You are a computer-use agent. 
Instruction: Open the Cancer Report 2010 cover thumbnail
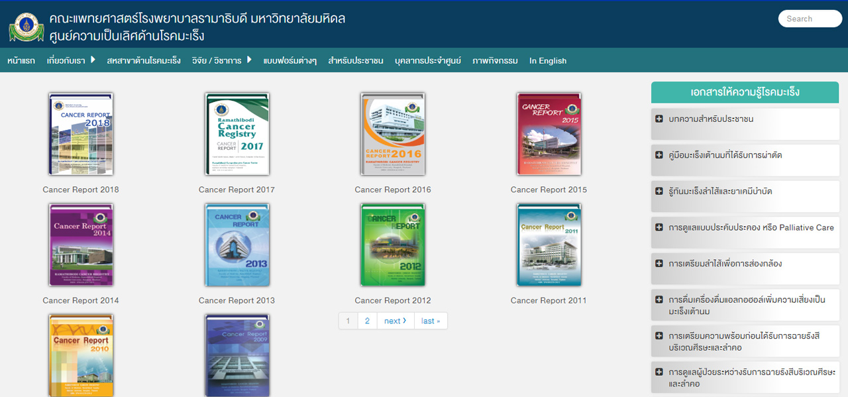[x=81, y=355]
